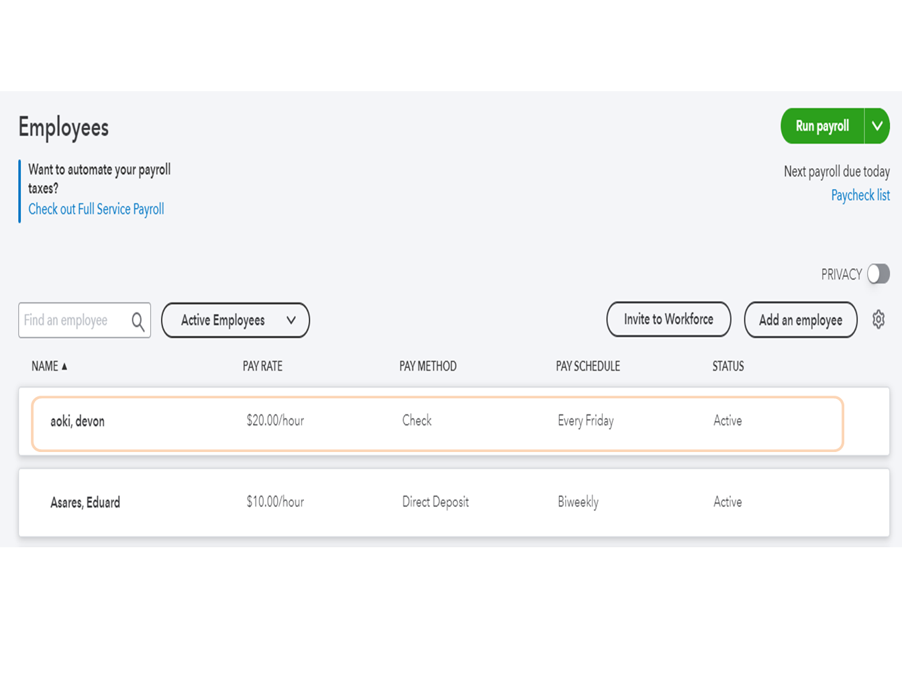Click the Run payroll button
The image size is (902, 676).
822,126
